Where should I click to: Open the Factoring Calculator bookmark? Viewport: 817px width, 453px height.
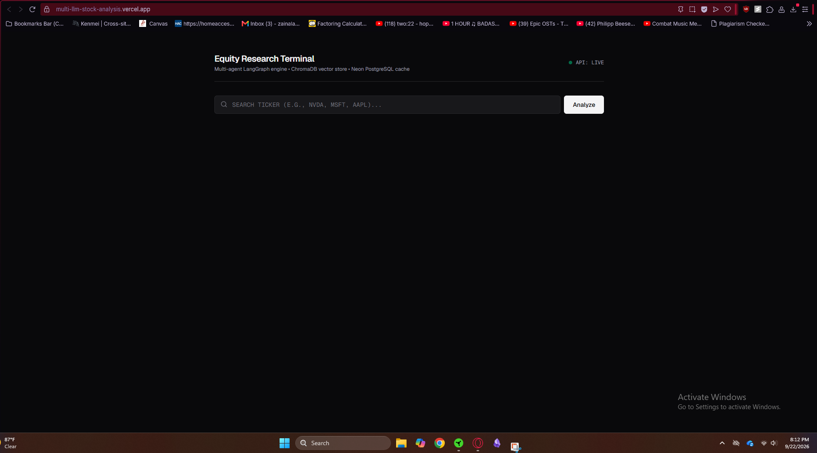pyautogui.click(x=338, y=24)
